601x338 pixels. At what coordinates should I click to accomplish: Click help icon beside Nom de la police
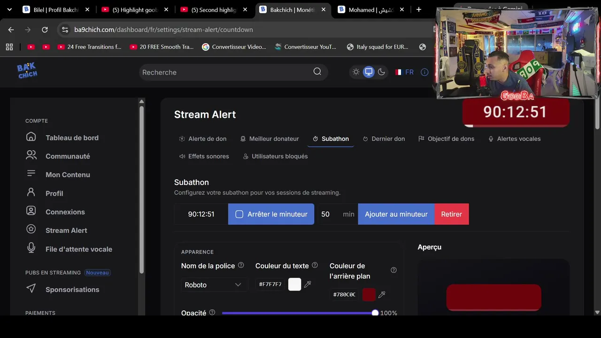[241, 265]
